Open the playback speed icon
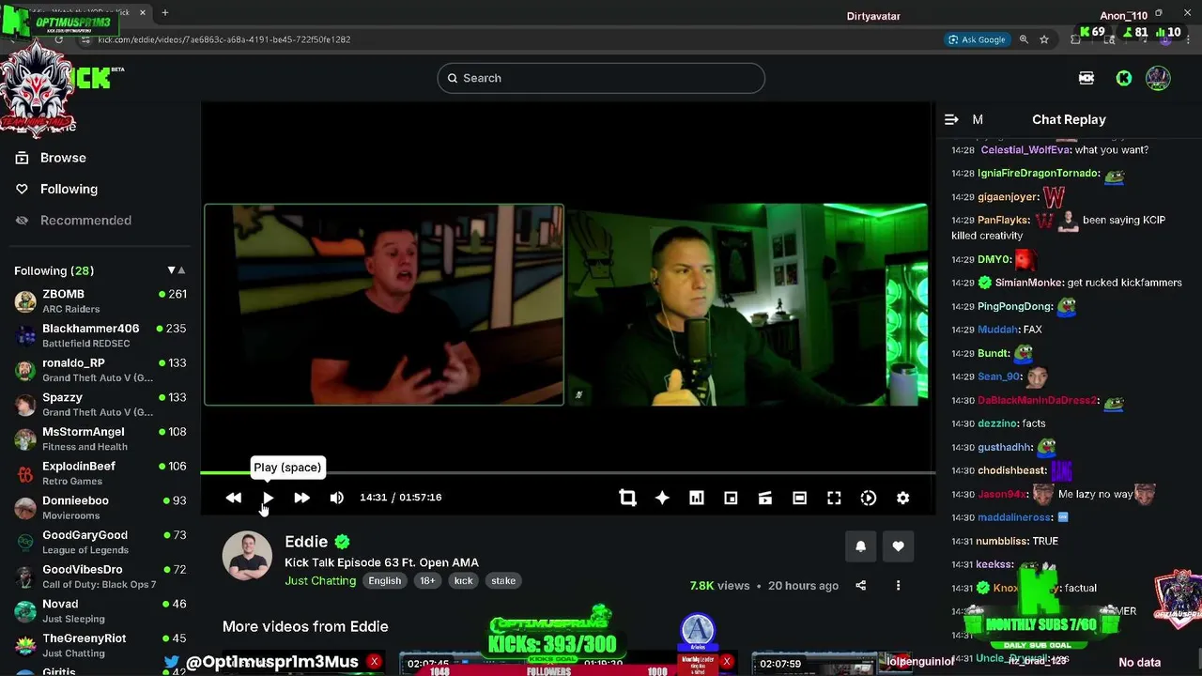 click(x=869, y=498)
